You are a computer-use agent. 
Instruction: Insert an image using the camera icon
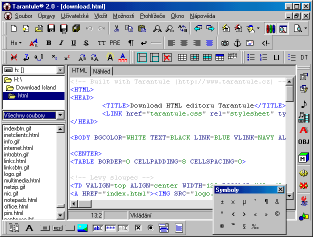225,43
